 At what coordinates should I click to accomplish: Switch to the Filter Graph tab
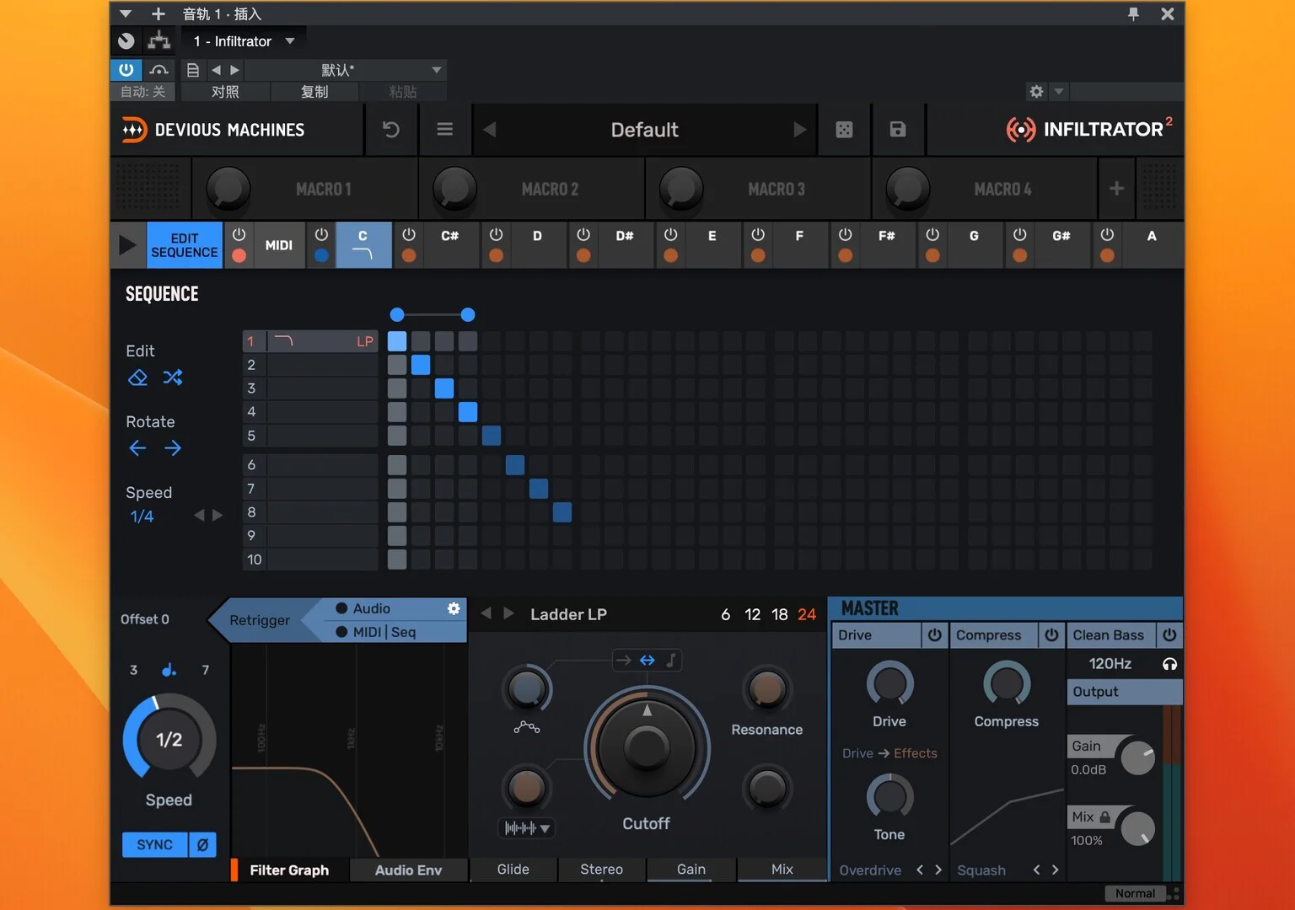point(289,870)
